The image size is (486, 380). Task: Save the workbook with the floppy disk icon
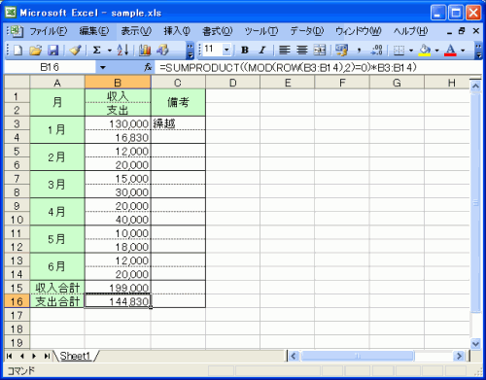coord(53,51)
